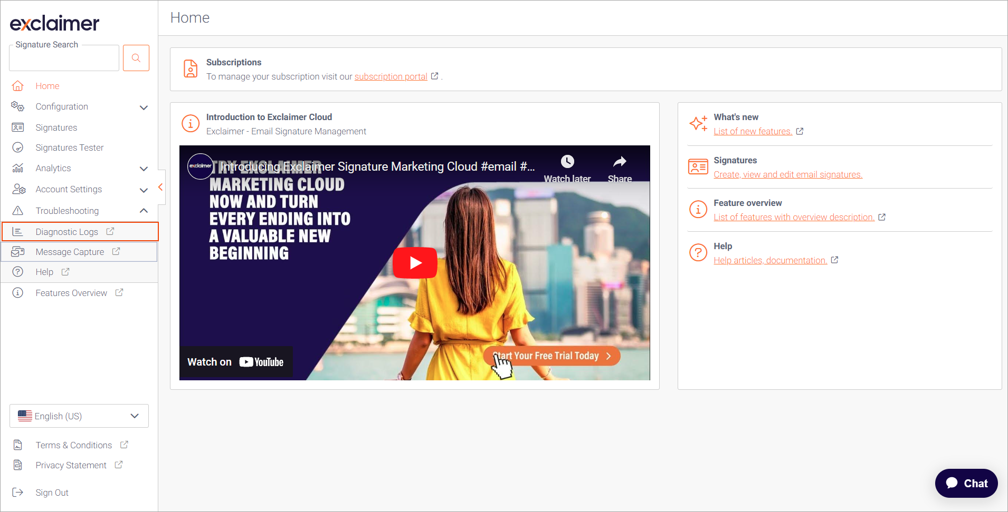Click the Help question icon in right panel
The width and height of the screenshot is (1008, 512).
pyautogui.click(x=698, y=252)
